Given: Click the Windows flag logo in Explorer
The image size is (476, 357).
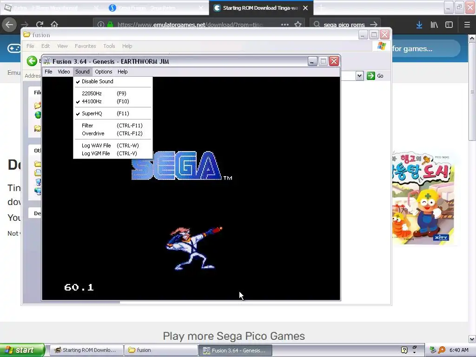Looking at the screenshot, I should [x=381, y=46].
